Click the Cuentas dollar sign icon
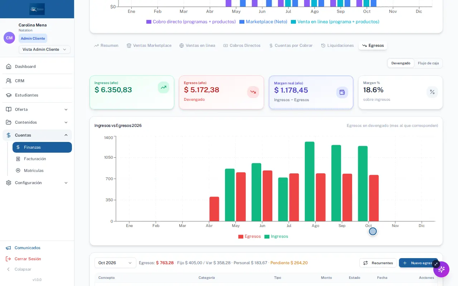The width and height of the screenshot is (458, 286). point(9,135)
